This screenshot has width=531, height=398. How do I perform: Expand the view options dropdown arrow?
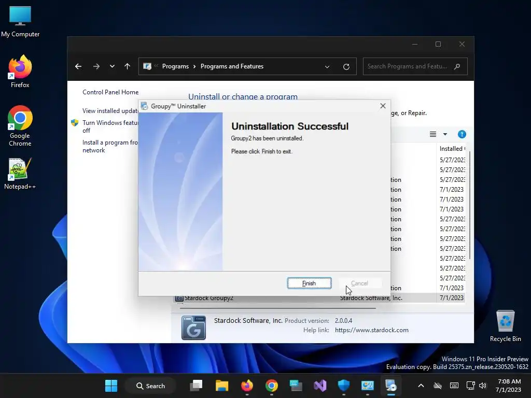[445, 134]
